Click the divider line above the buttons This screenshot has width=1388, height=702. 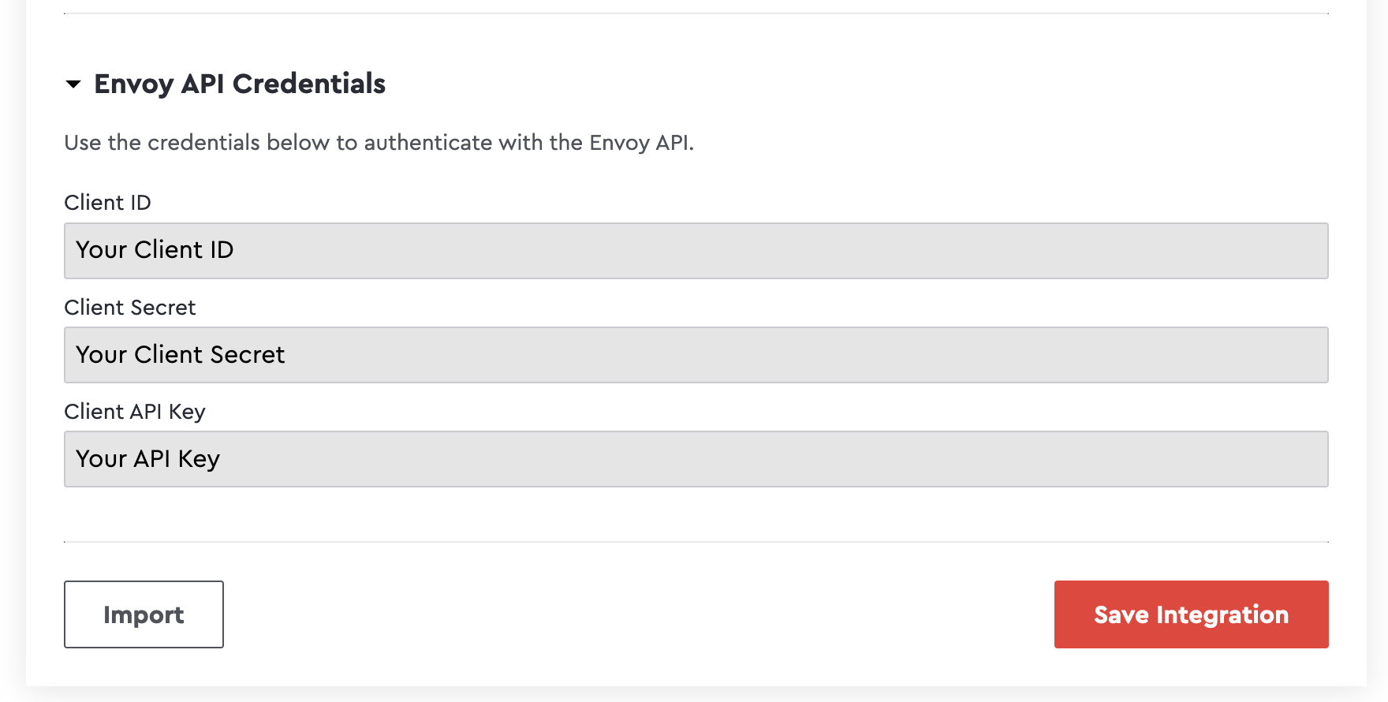[694, 543]
